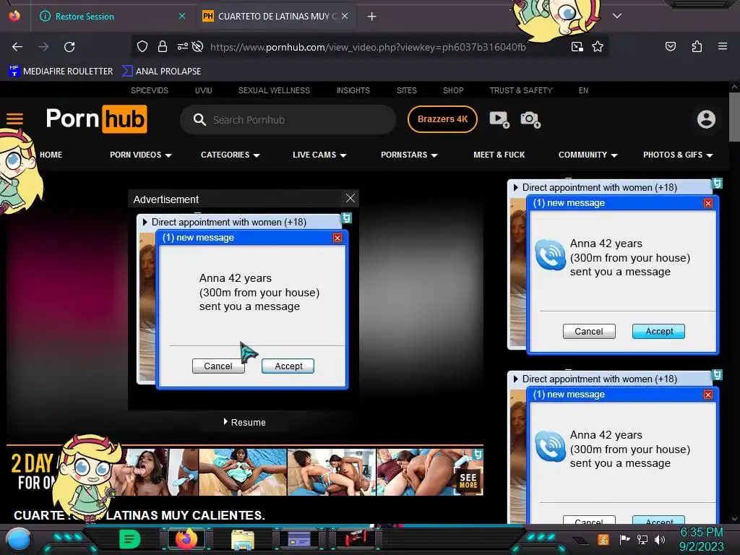Close the Restore Session tab
The image size is (740, 555).
[182, 16]
